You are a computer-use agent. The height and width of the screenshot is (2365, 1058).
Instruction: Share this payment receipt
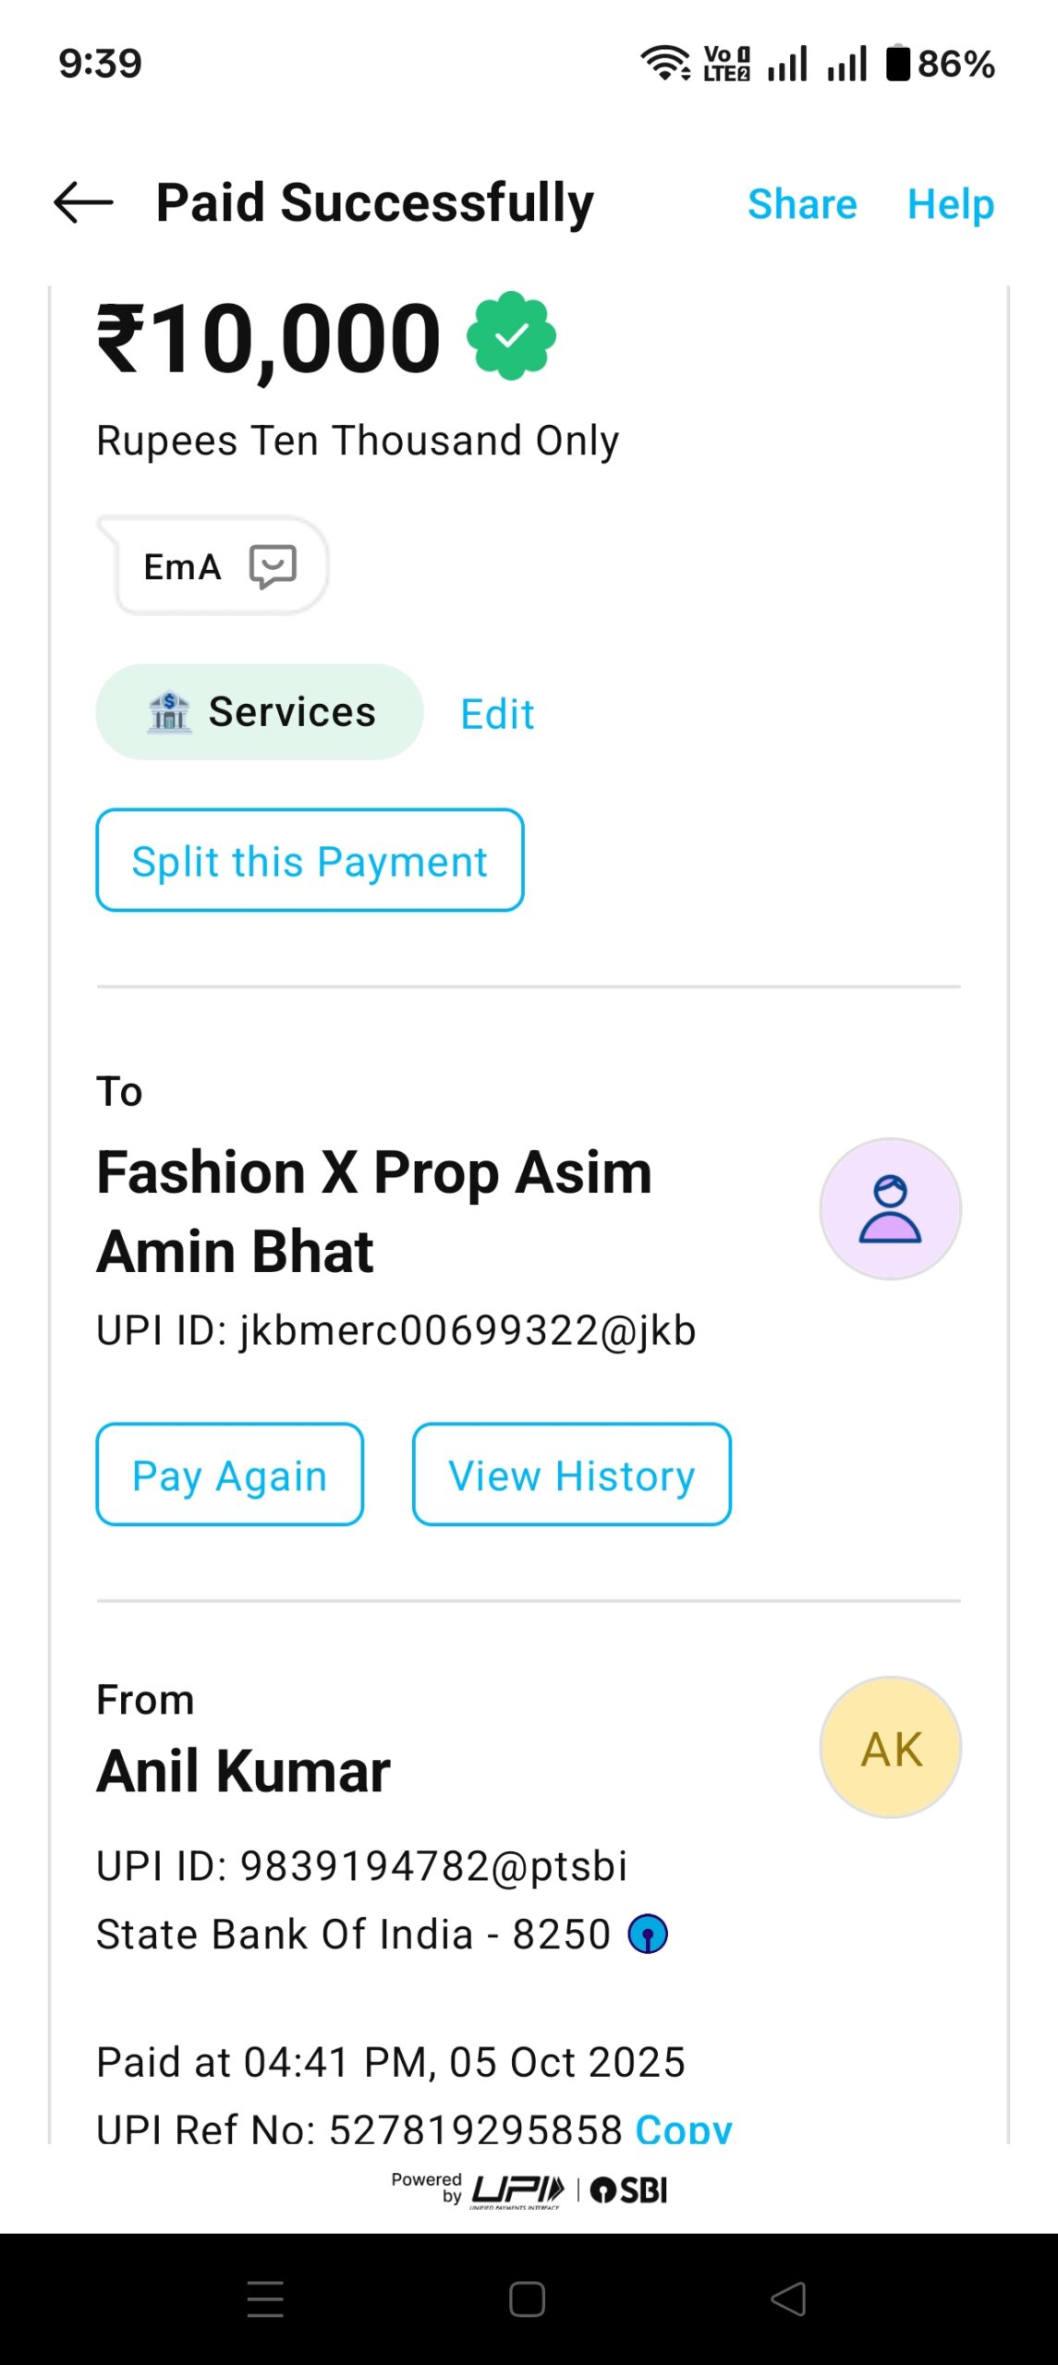(x=801, y=204)
